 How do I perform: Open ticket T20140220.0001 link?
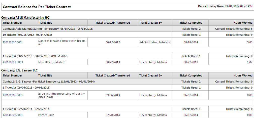coord(13,115)
